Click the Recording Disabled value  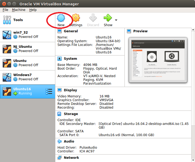(x=106, y=108)
